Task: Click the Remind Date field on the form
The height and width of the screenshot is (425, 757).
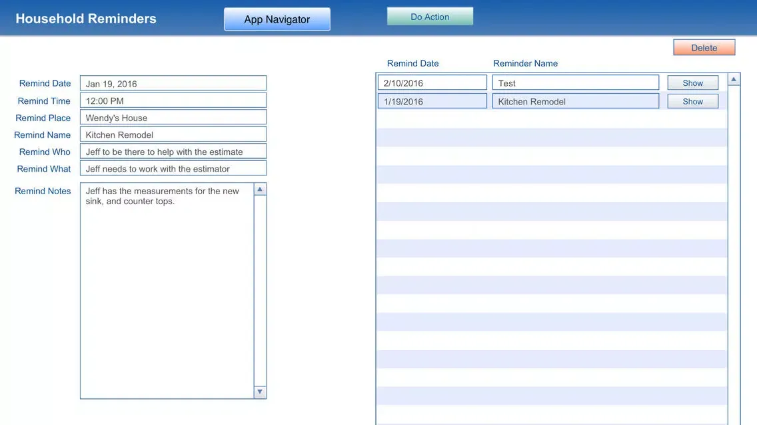Action: 173,84
